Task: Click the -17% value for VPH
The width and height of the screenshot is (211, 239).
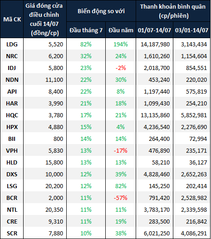Action: click(121, 151)
